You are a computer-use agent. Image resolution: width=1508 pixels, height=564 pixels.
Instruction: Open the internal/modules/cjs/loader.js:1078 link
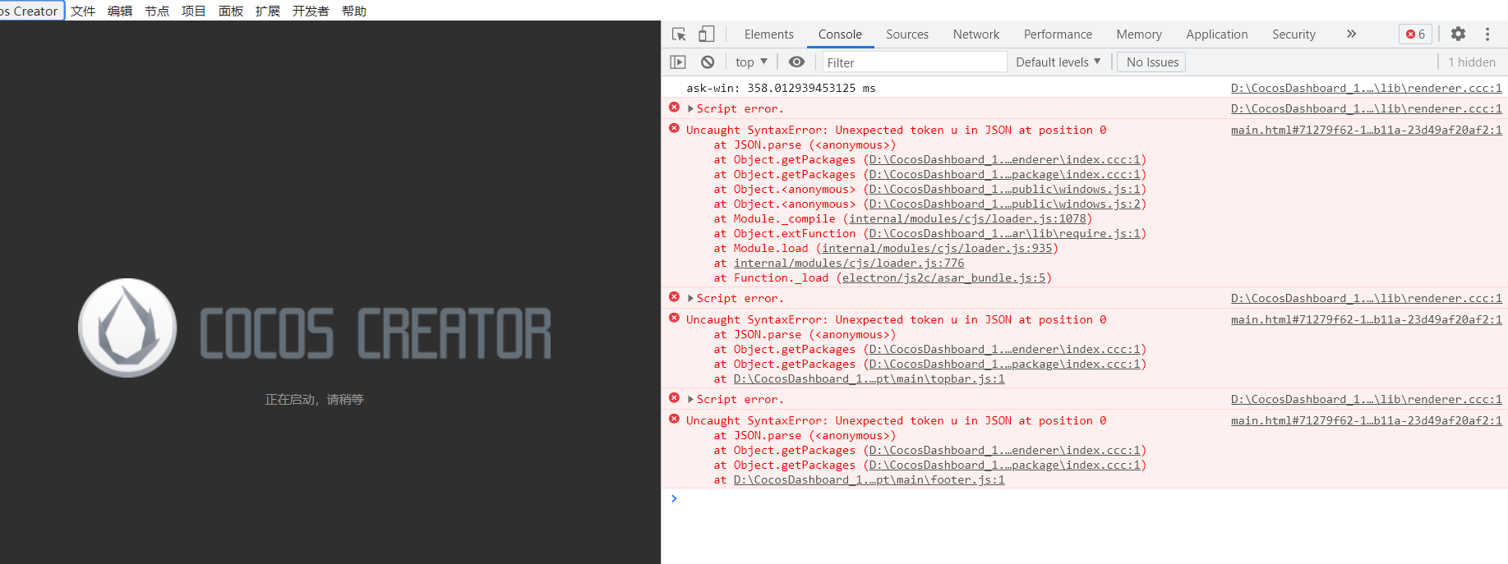pos(967,218)
